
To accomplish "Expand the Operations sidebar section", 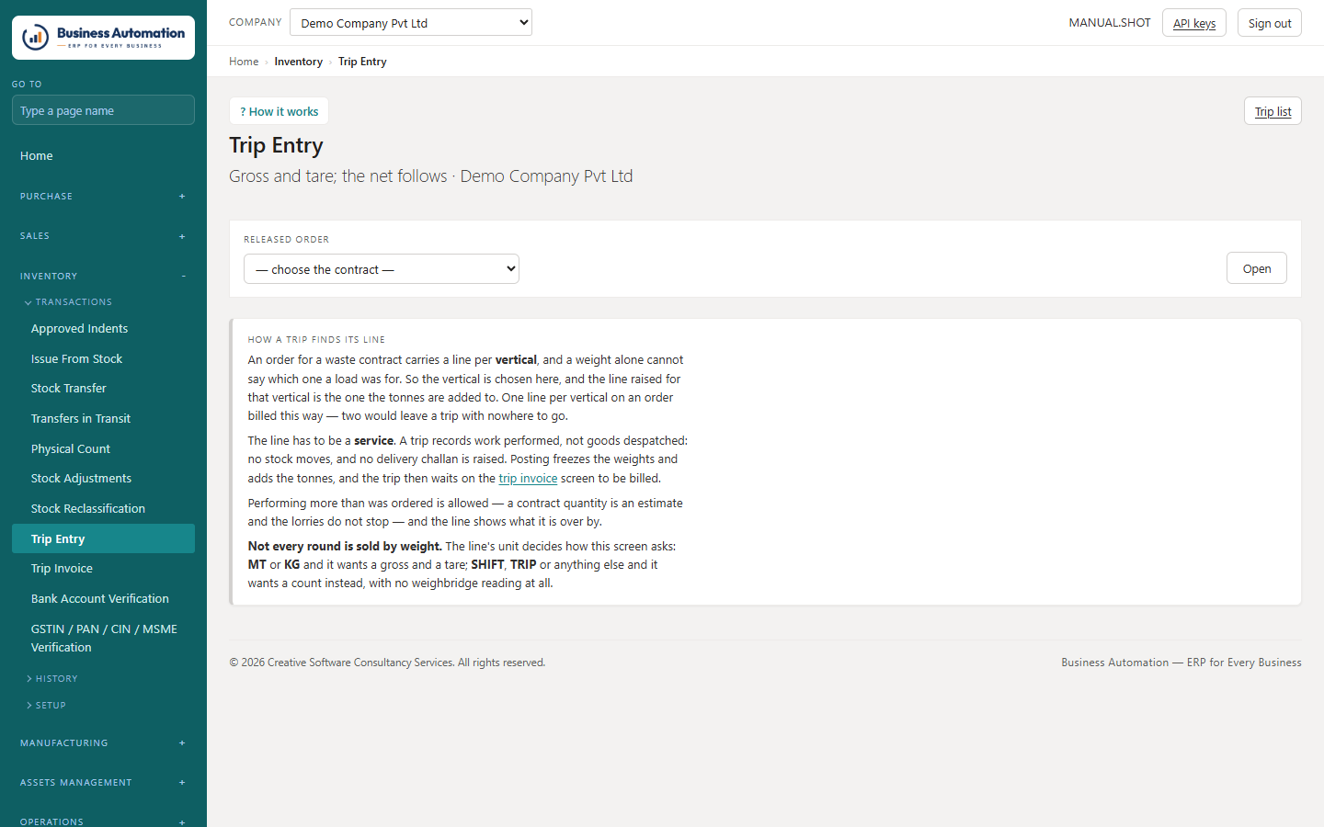I will (x=103, y=821).
